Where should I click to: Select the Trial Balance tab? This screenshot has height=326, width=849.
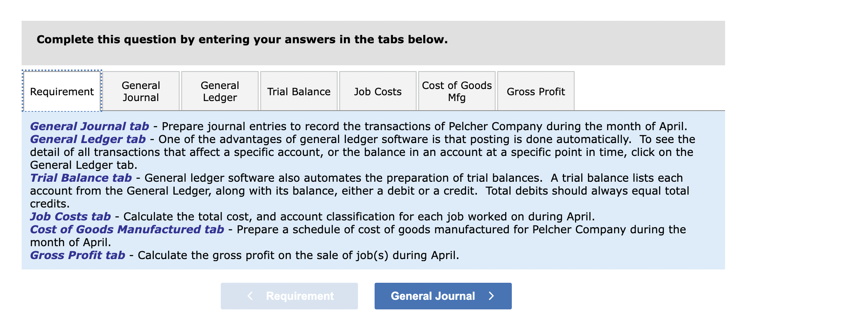[x=299, y=91]
